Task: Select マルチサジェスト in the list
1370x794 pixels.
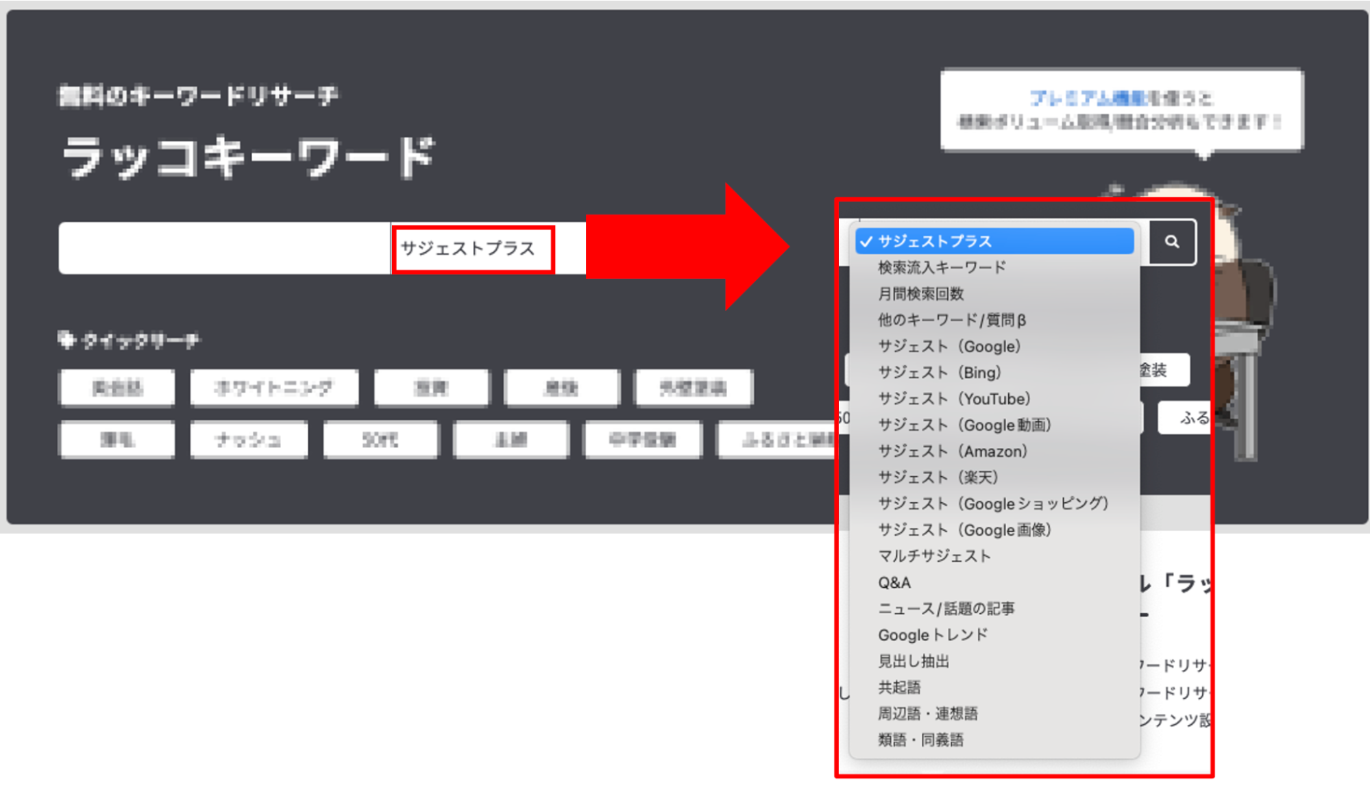Action: [994, 556]
